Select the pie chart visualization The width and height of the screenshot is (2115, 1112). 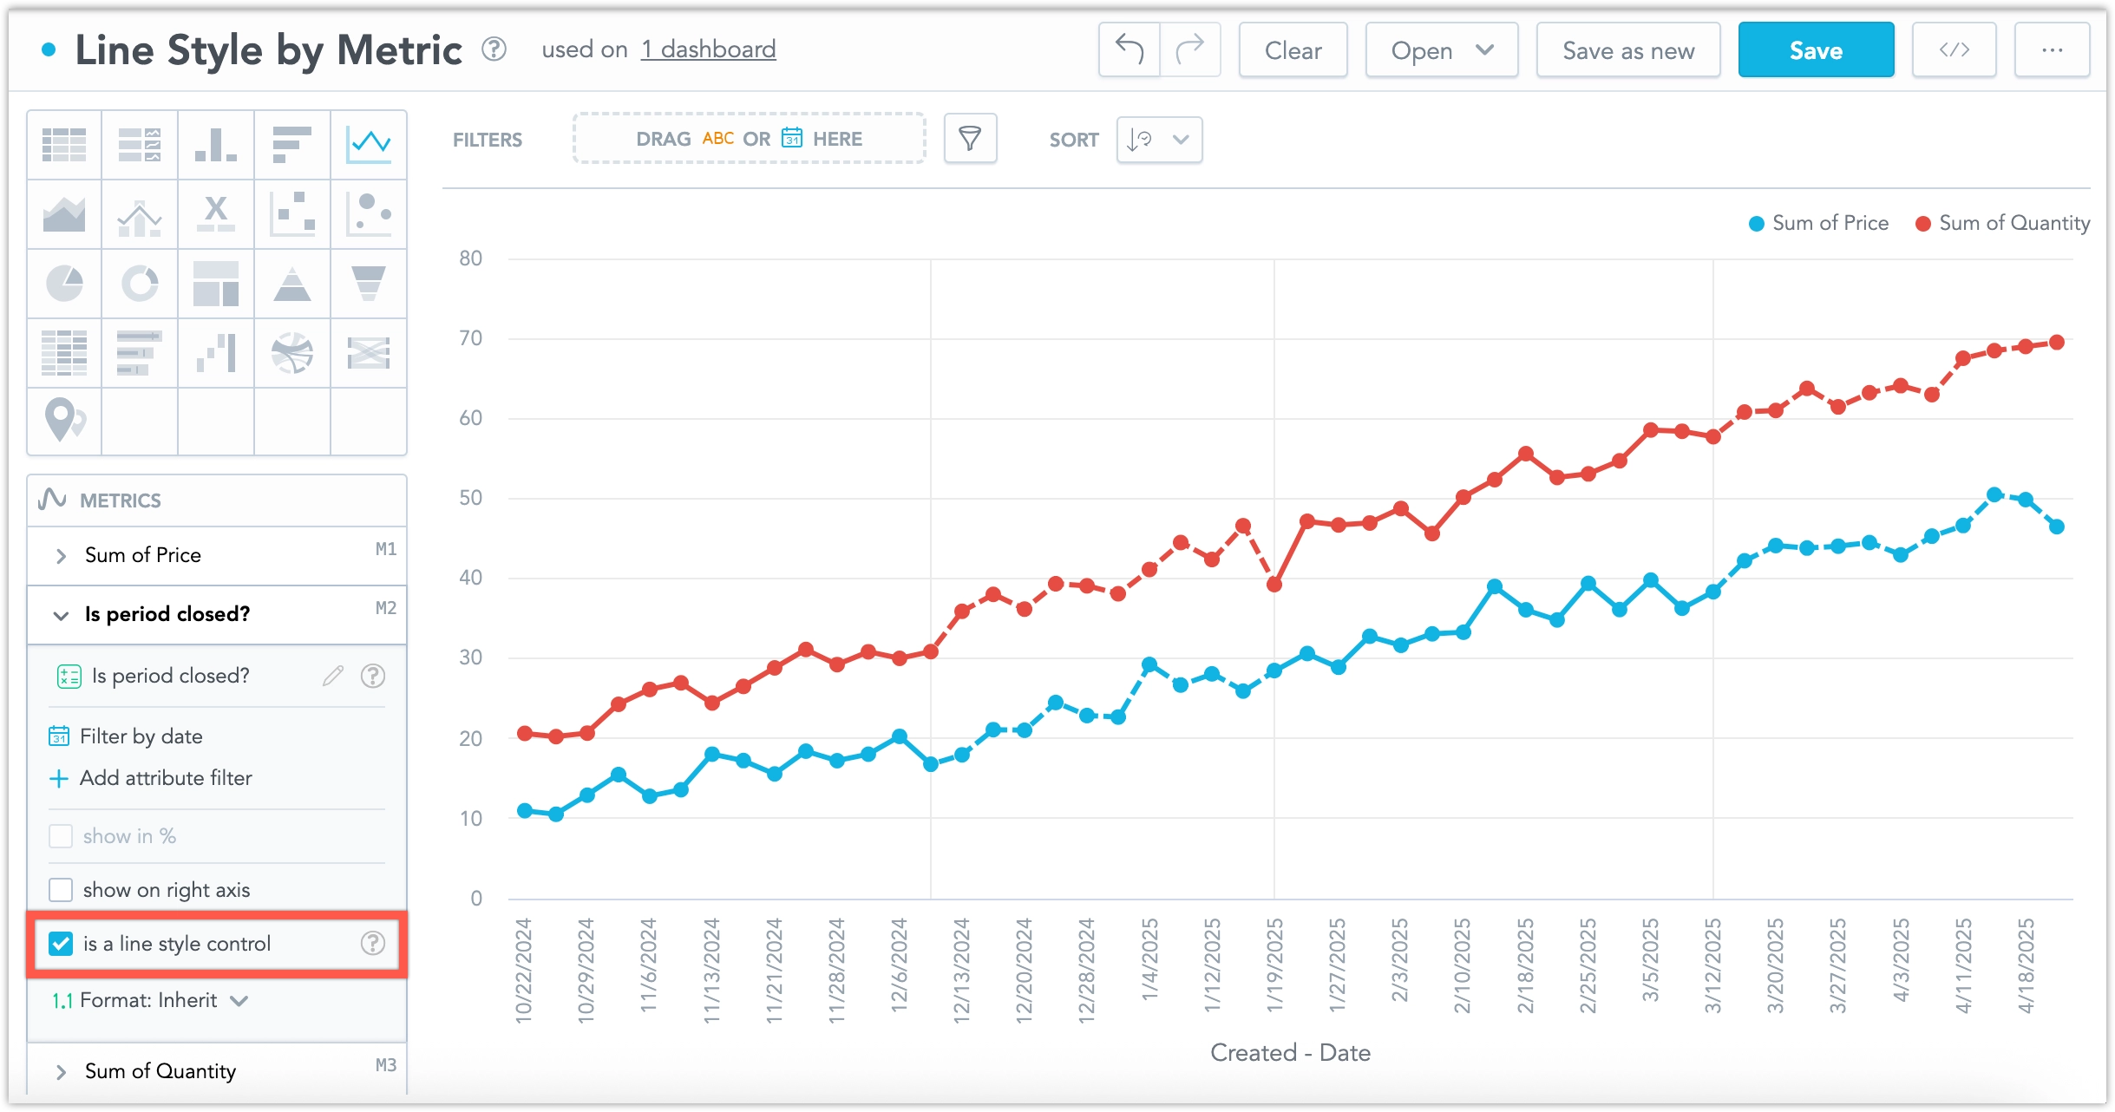64,283
